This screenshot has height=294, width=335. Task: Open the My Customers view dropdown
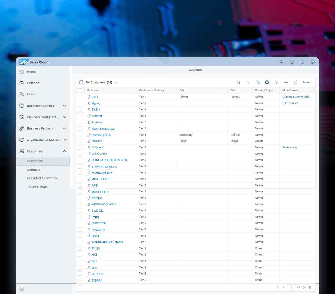coord(117,83)
